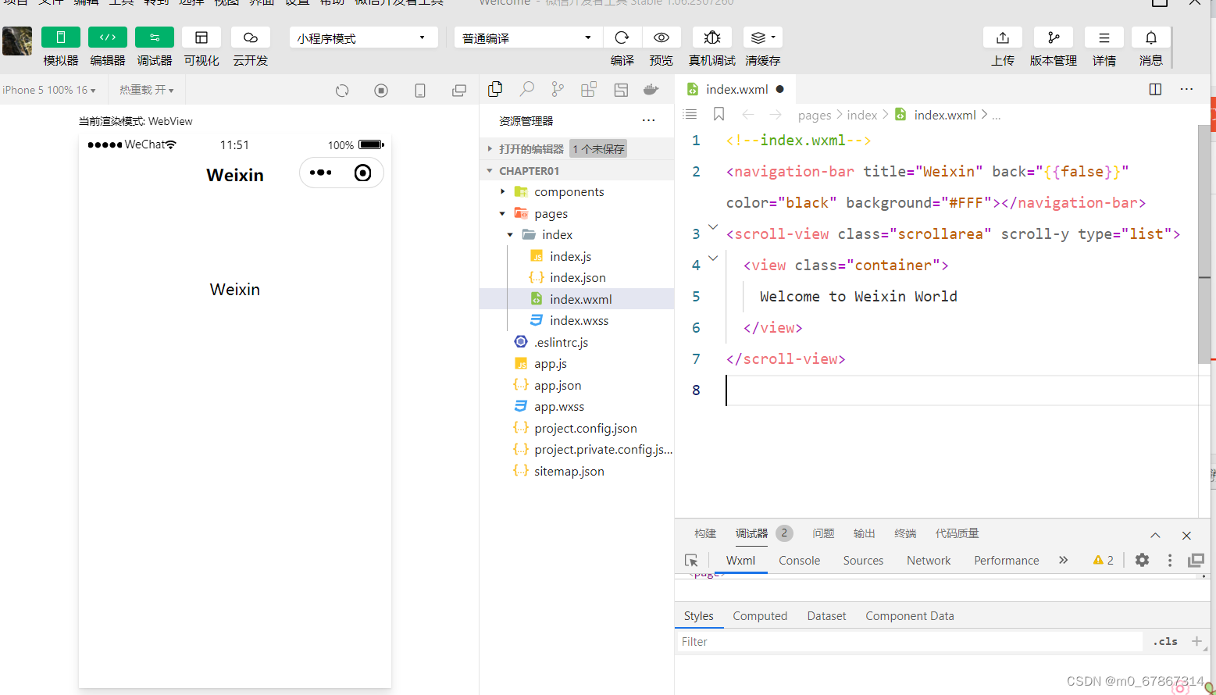
Task: Refresh the simulator
Action: tap(342, 91)
